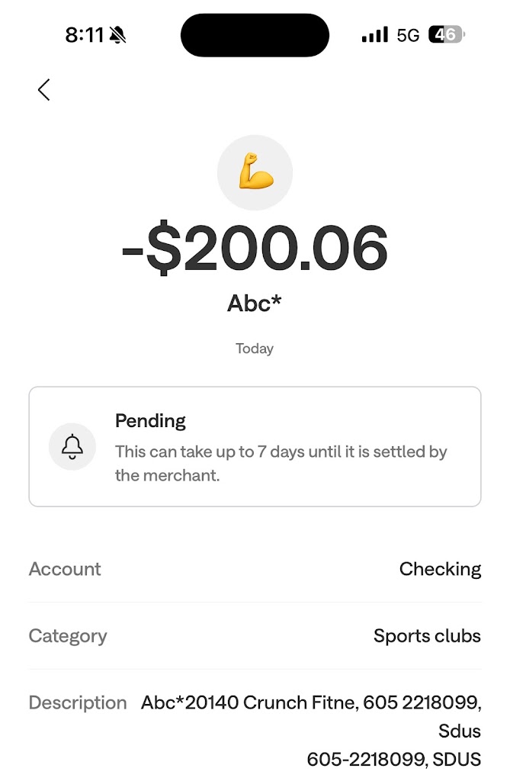This screenshot has width=510, height=781.
Task: Open the Pending status card
Action: pyautogui.click(x=255, y=447)
